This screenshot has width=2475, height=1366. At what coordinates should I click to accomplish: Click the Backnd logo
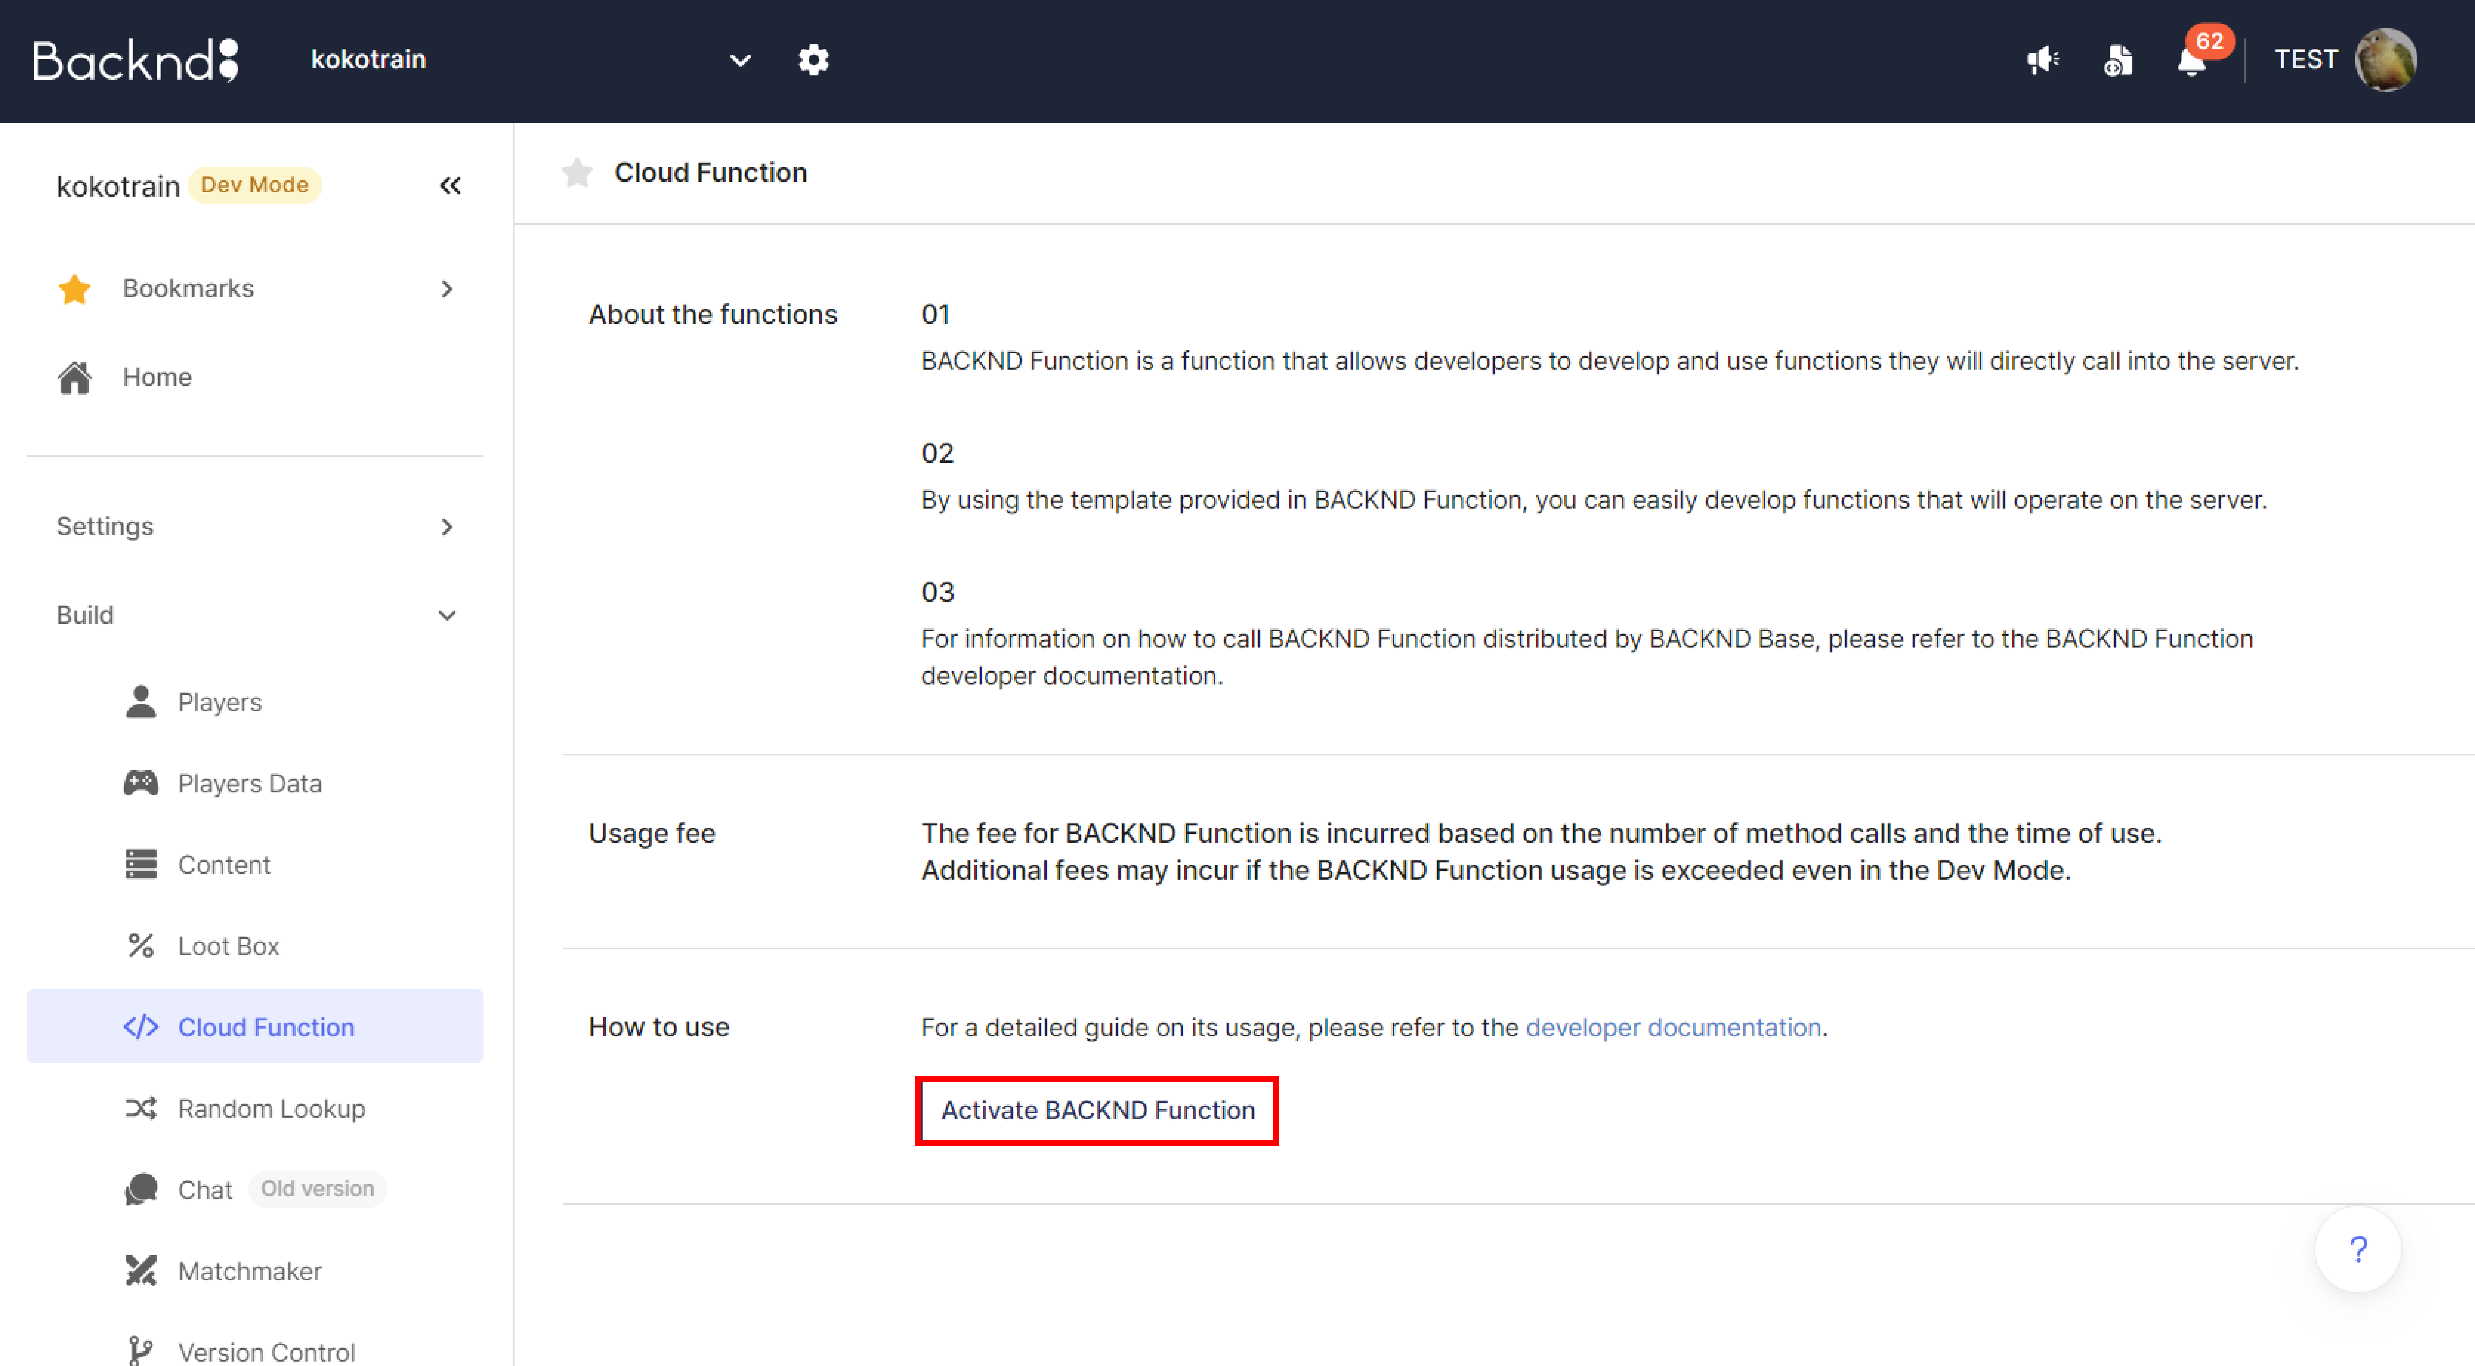[x=136, y=61]
